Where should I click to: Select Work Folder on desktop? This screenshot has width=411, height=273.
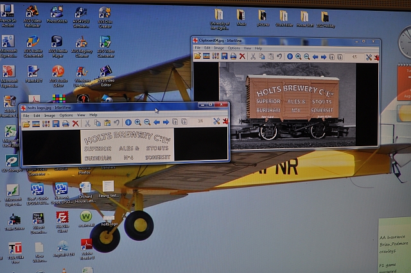tap(284, 19)
